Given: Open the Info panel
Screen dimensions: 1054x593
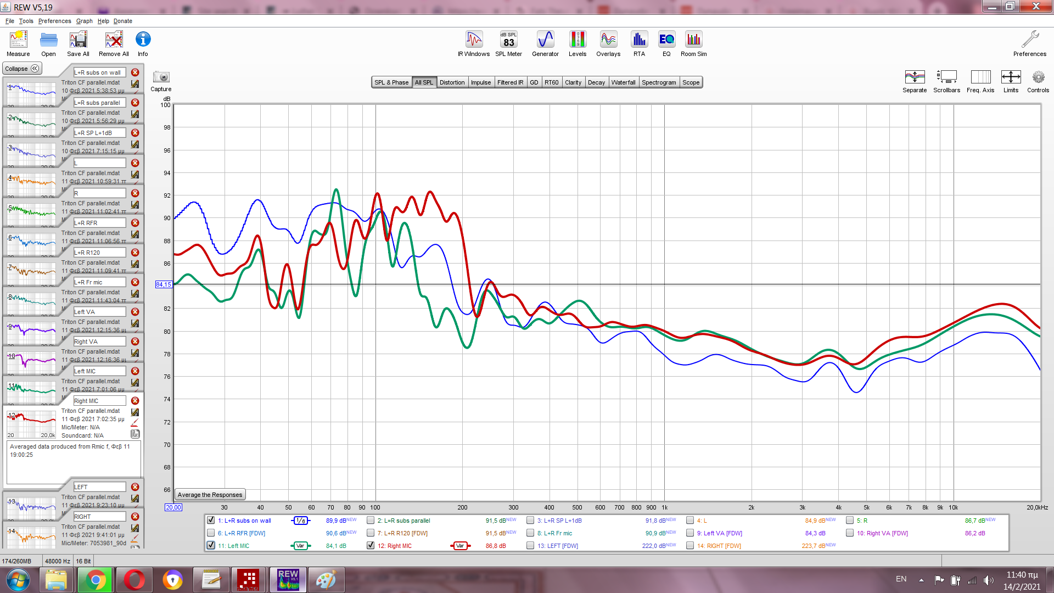Looking at the screenshot, I should click(x=143, y=43).
